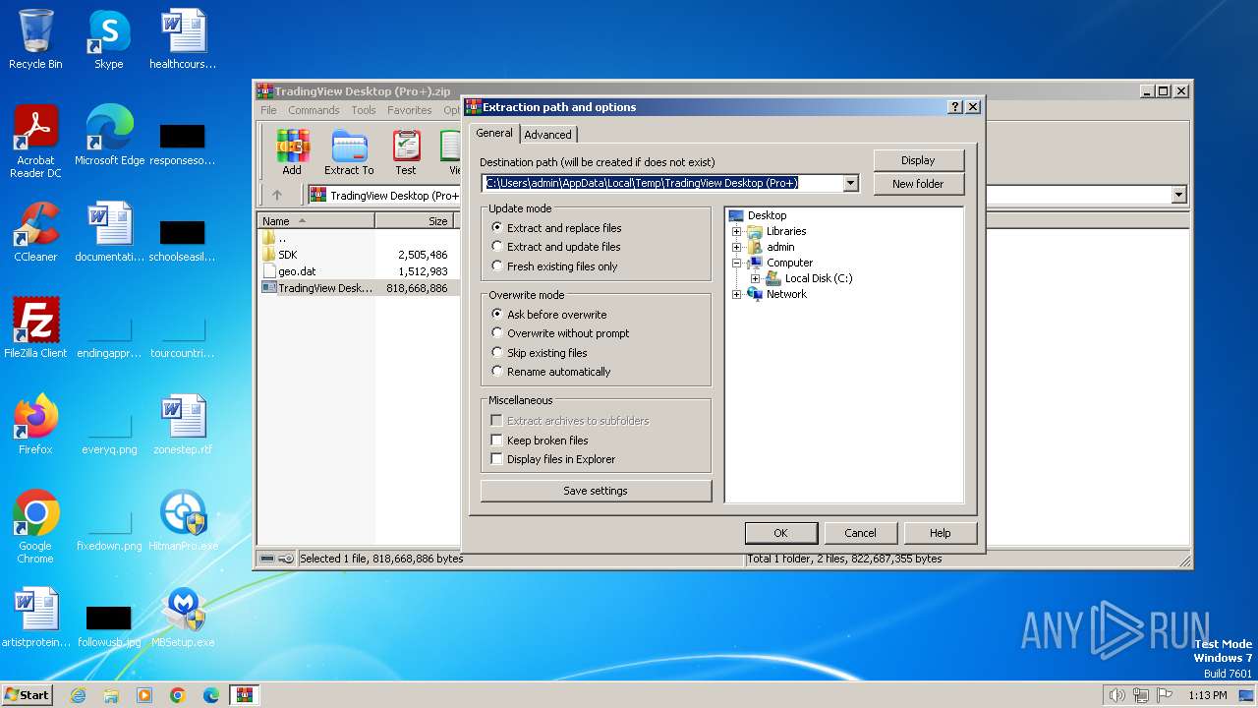
Task: Select the SDK folder row
Action: coord(356,254)
